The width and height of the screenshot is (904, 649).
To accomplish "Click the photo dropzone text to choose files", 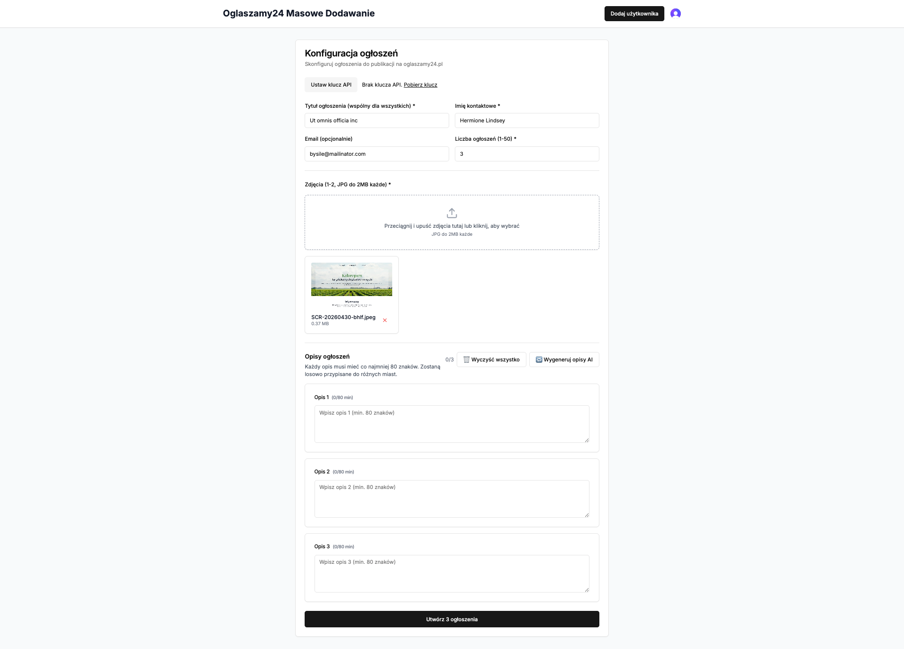I will [452, 226].
